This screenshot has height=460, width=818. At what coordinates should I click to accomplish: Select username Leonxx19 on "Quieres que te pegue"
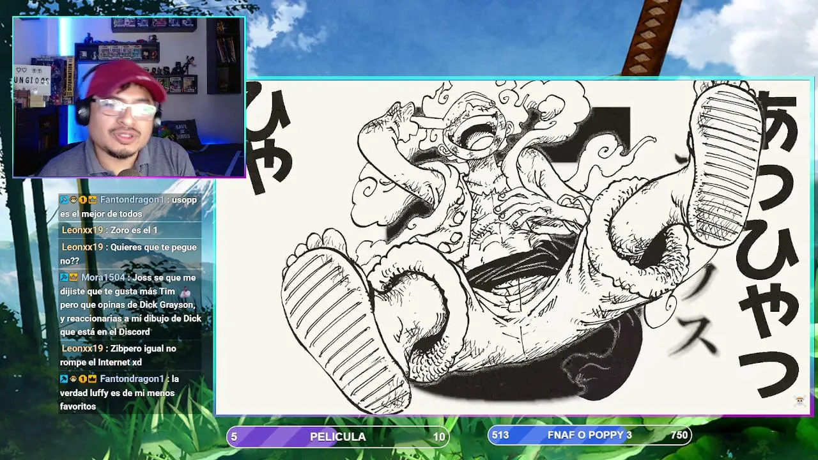click(x=82, y=247)
